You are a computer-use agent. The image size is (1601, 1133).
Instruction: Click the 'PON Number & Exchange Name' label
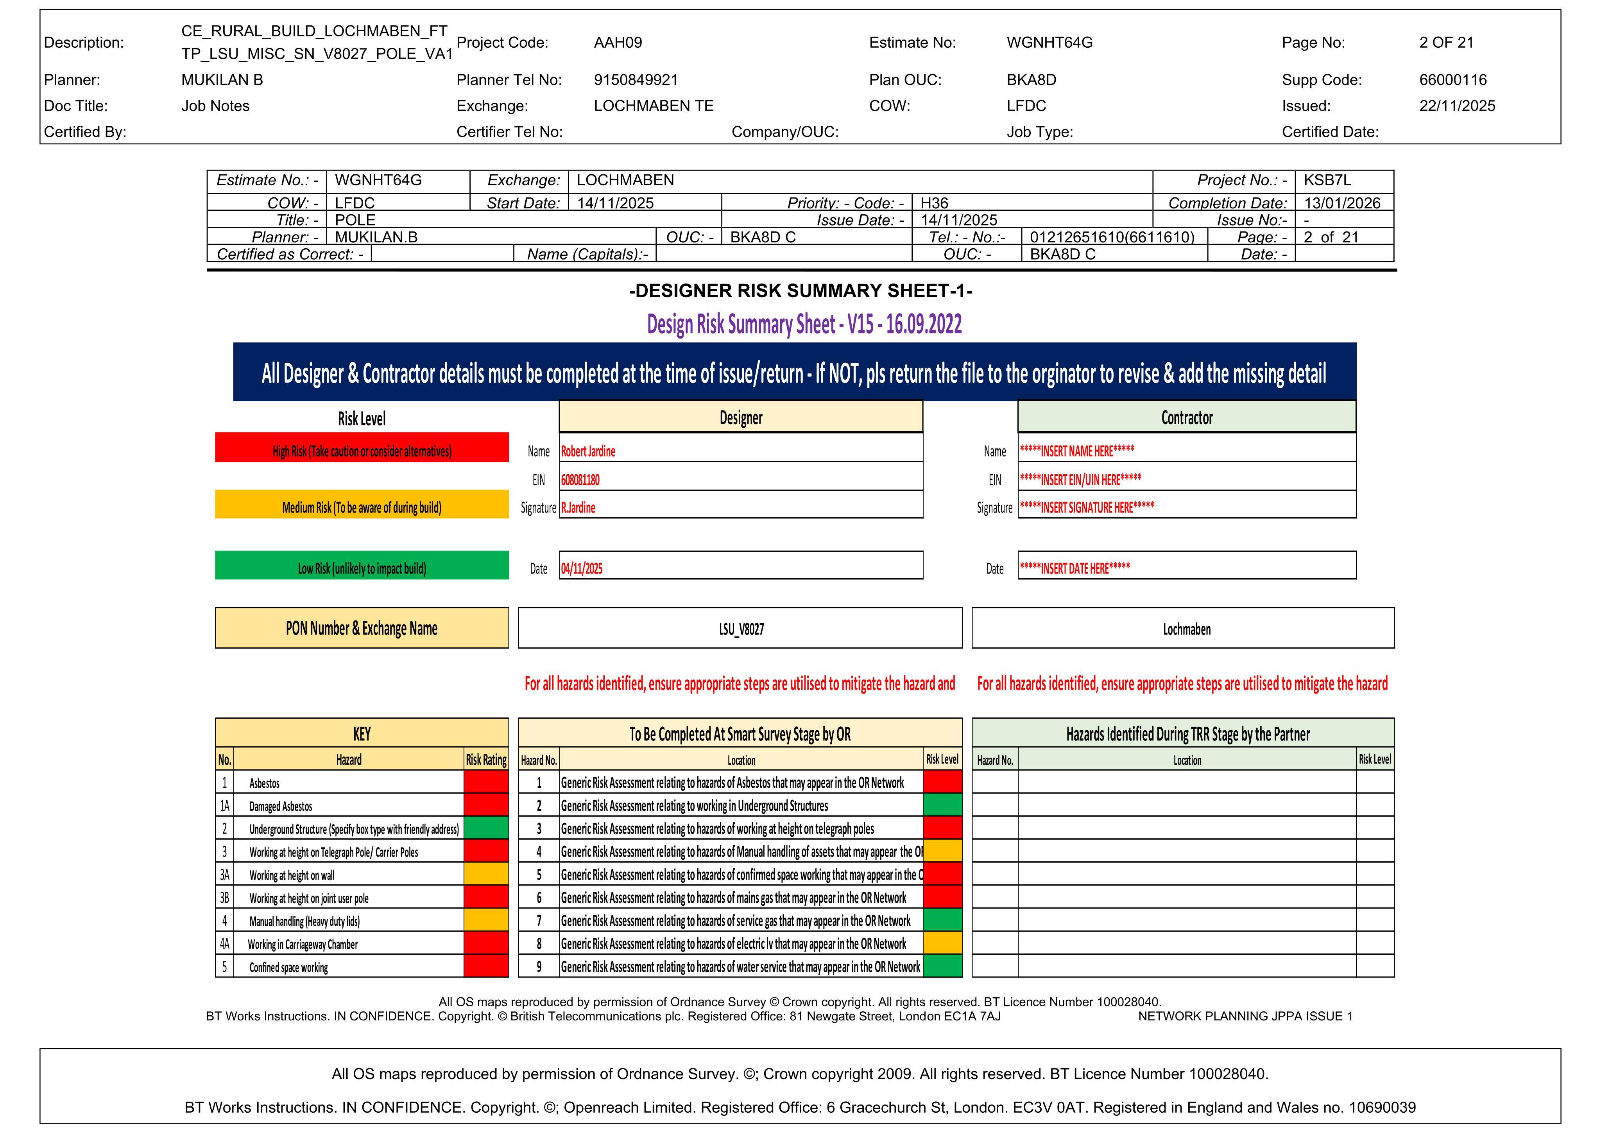(x=362, y=628)
